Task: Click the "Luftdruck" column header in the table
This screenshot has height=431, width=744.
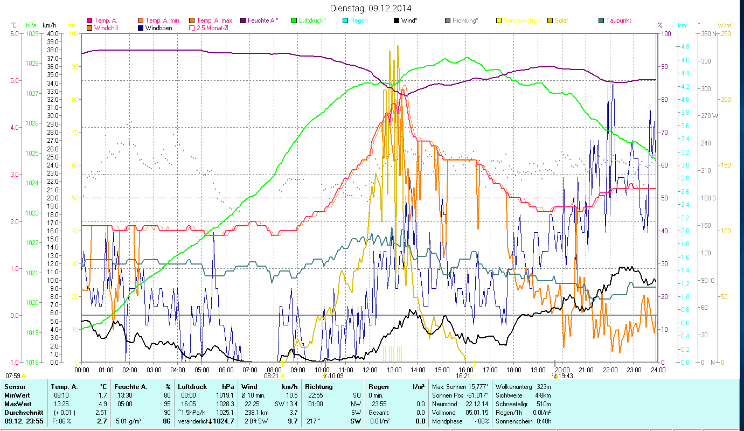Action: click(x=192, y=387)
